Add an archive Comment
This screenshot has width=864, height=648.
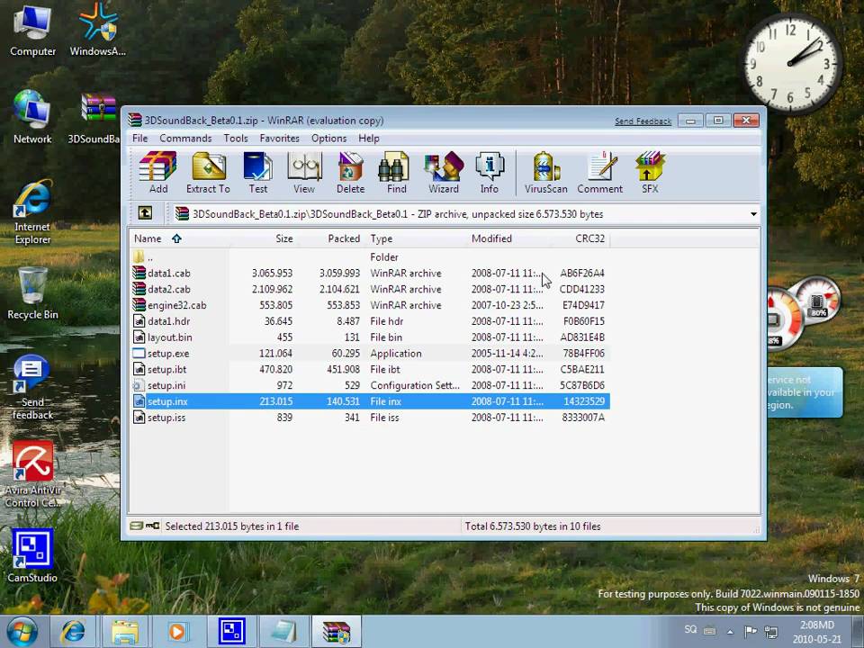tap(600, 173)
